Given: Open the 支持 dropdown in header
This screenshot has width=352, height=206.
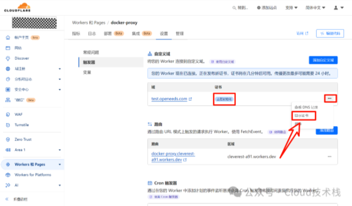Looking at the screenshot, I should tap(291, 8).
